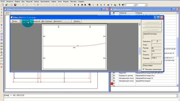Open the Правка menu
Image resolution: width=180 pixels, height=101 pixels.
[x=17, y=1]
